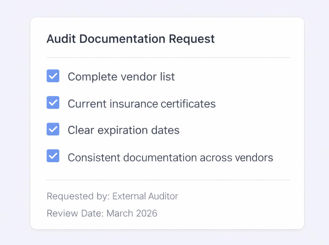Click the "Clear expiration dates" label text
329x245 pixels.
point(123,130)
